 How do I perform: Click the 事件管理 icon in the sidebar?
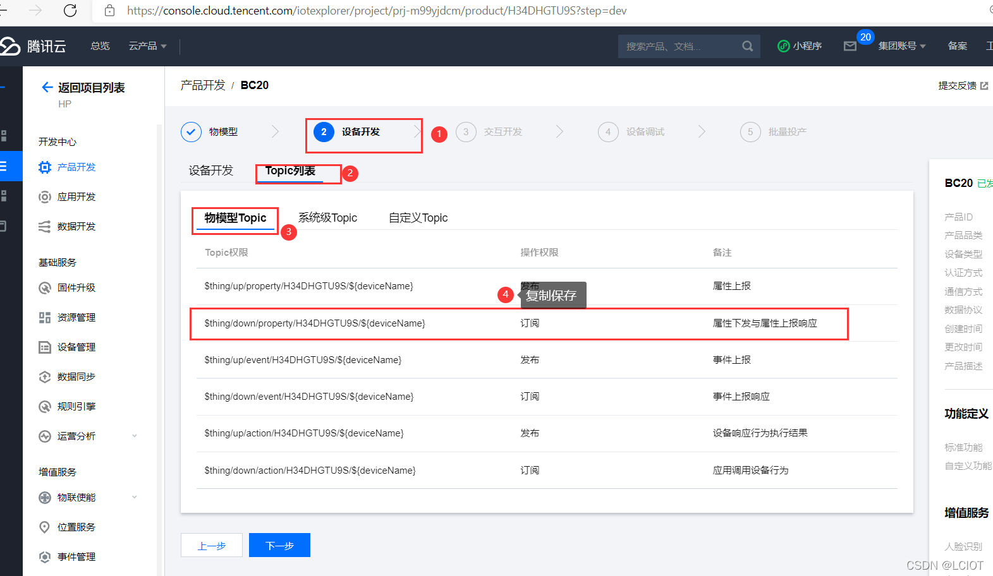click(x=45, y=557)
